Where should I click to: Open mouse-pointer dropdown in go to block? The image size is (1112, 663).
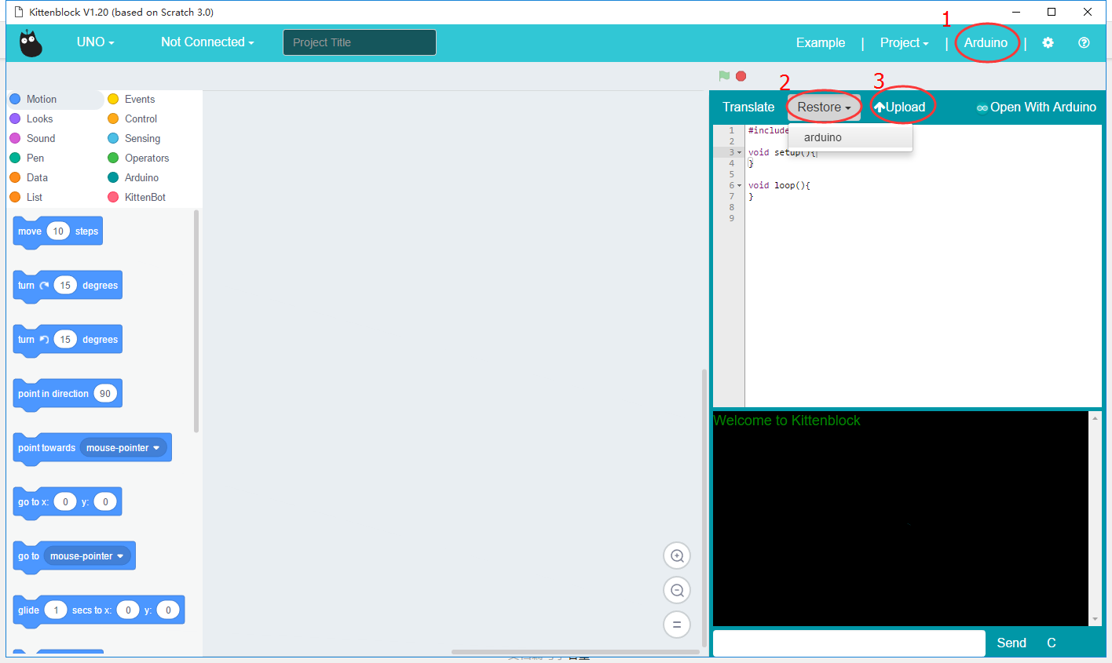[x=87, y=556]
